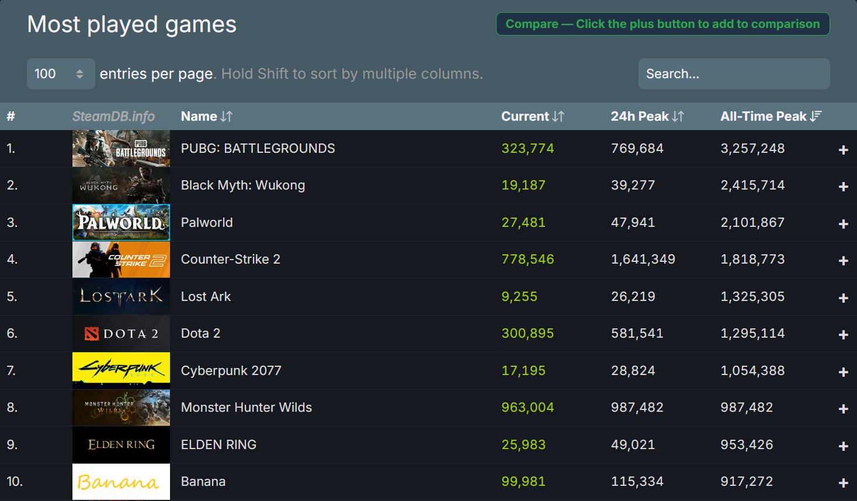Click the plus icon on Banana row
The image size is (857, 501).
point(843,483)
